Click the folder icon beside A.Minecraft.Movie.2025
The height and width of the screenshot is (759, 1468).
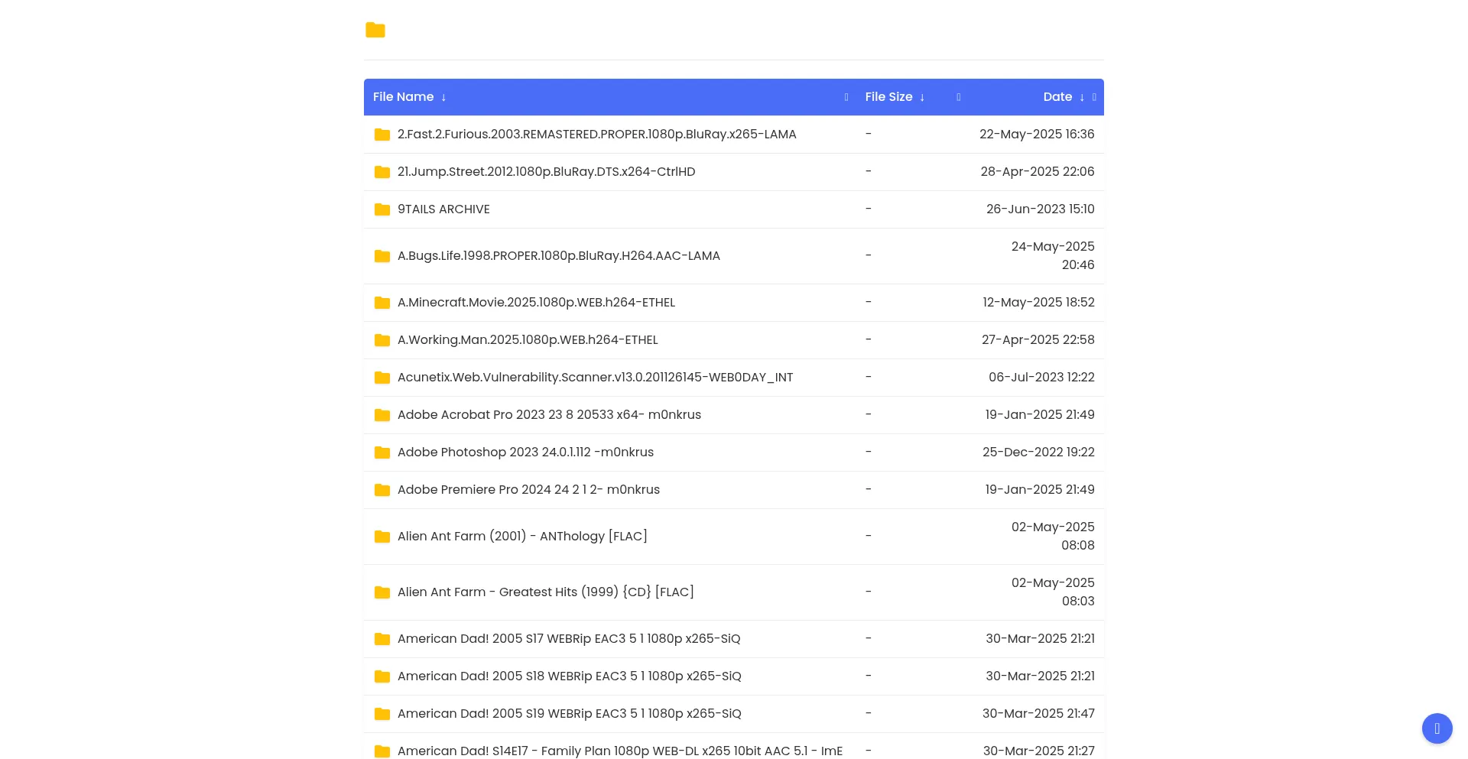(382, 303)
